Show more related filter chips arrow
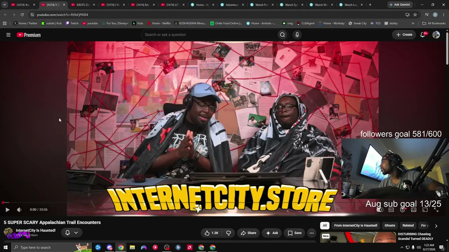Viewport: 449px width, 252px height. point(436,226)
